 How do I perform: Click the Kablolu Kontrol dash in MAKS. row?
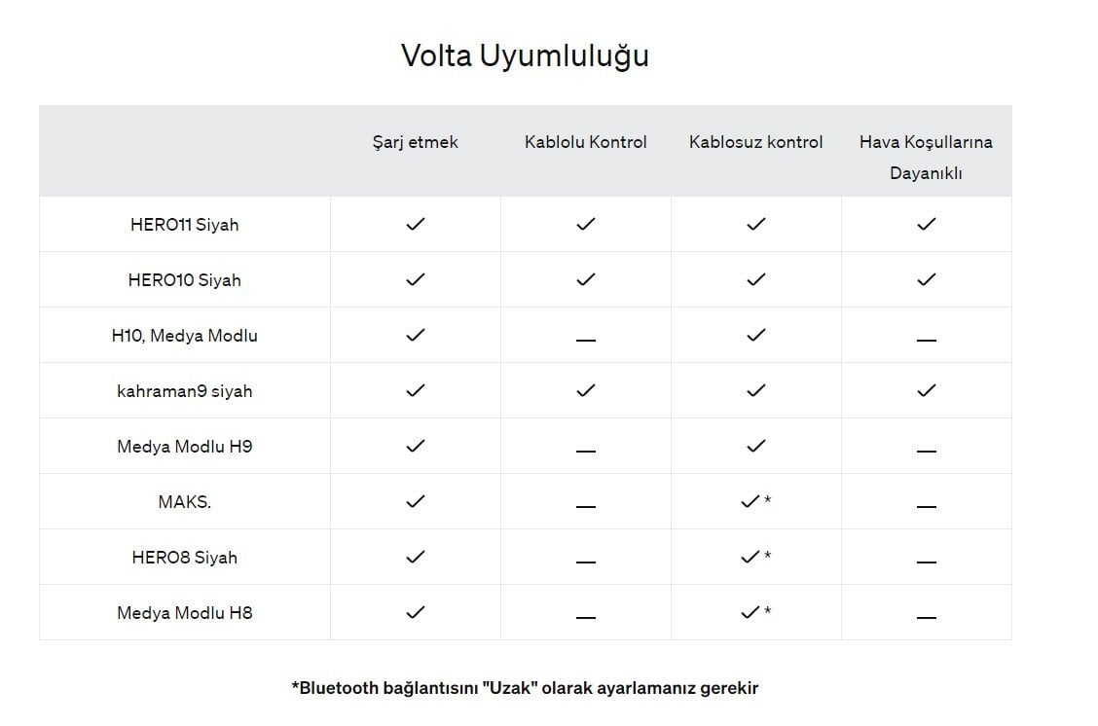[585, 505]
